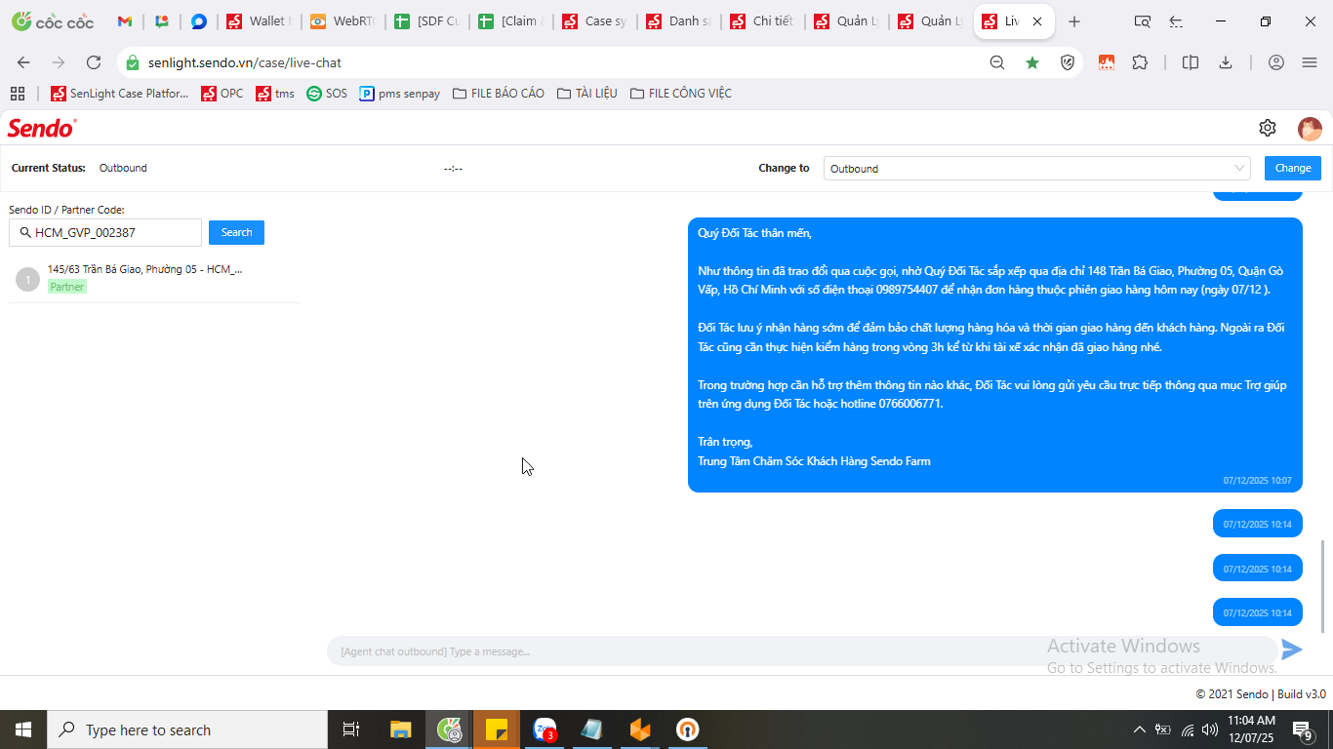Open the notification center icon
Image resolution: width=1333 pixels, height=749 pixels.
click(x=1302, y=729)
